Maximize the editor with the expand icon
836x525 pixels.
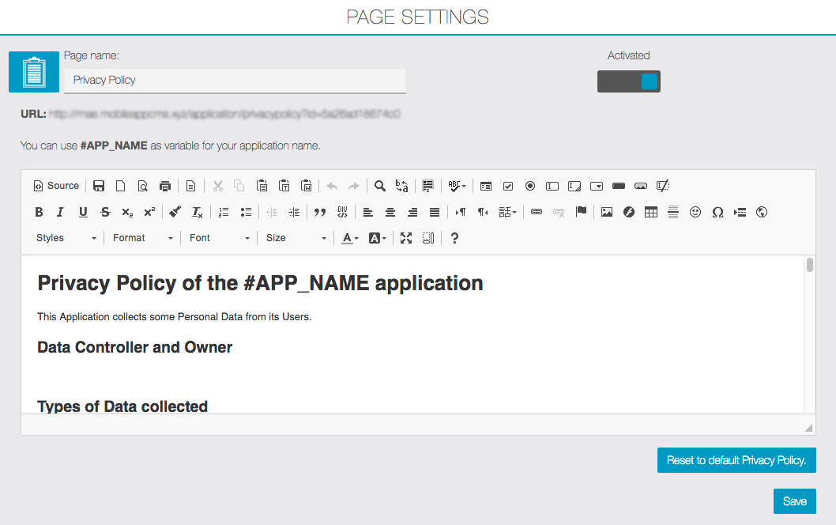click(406, 238)
